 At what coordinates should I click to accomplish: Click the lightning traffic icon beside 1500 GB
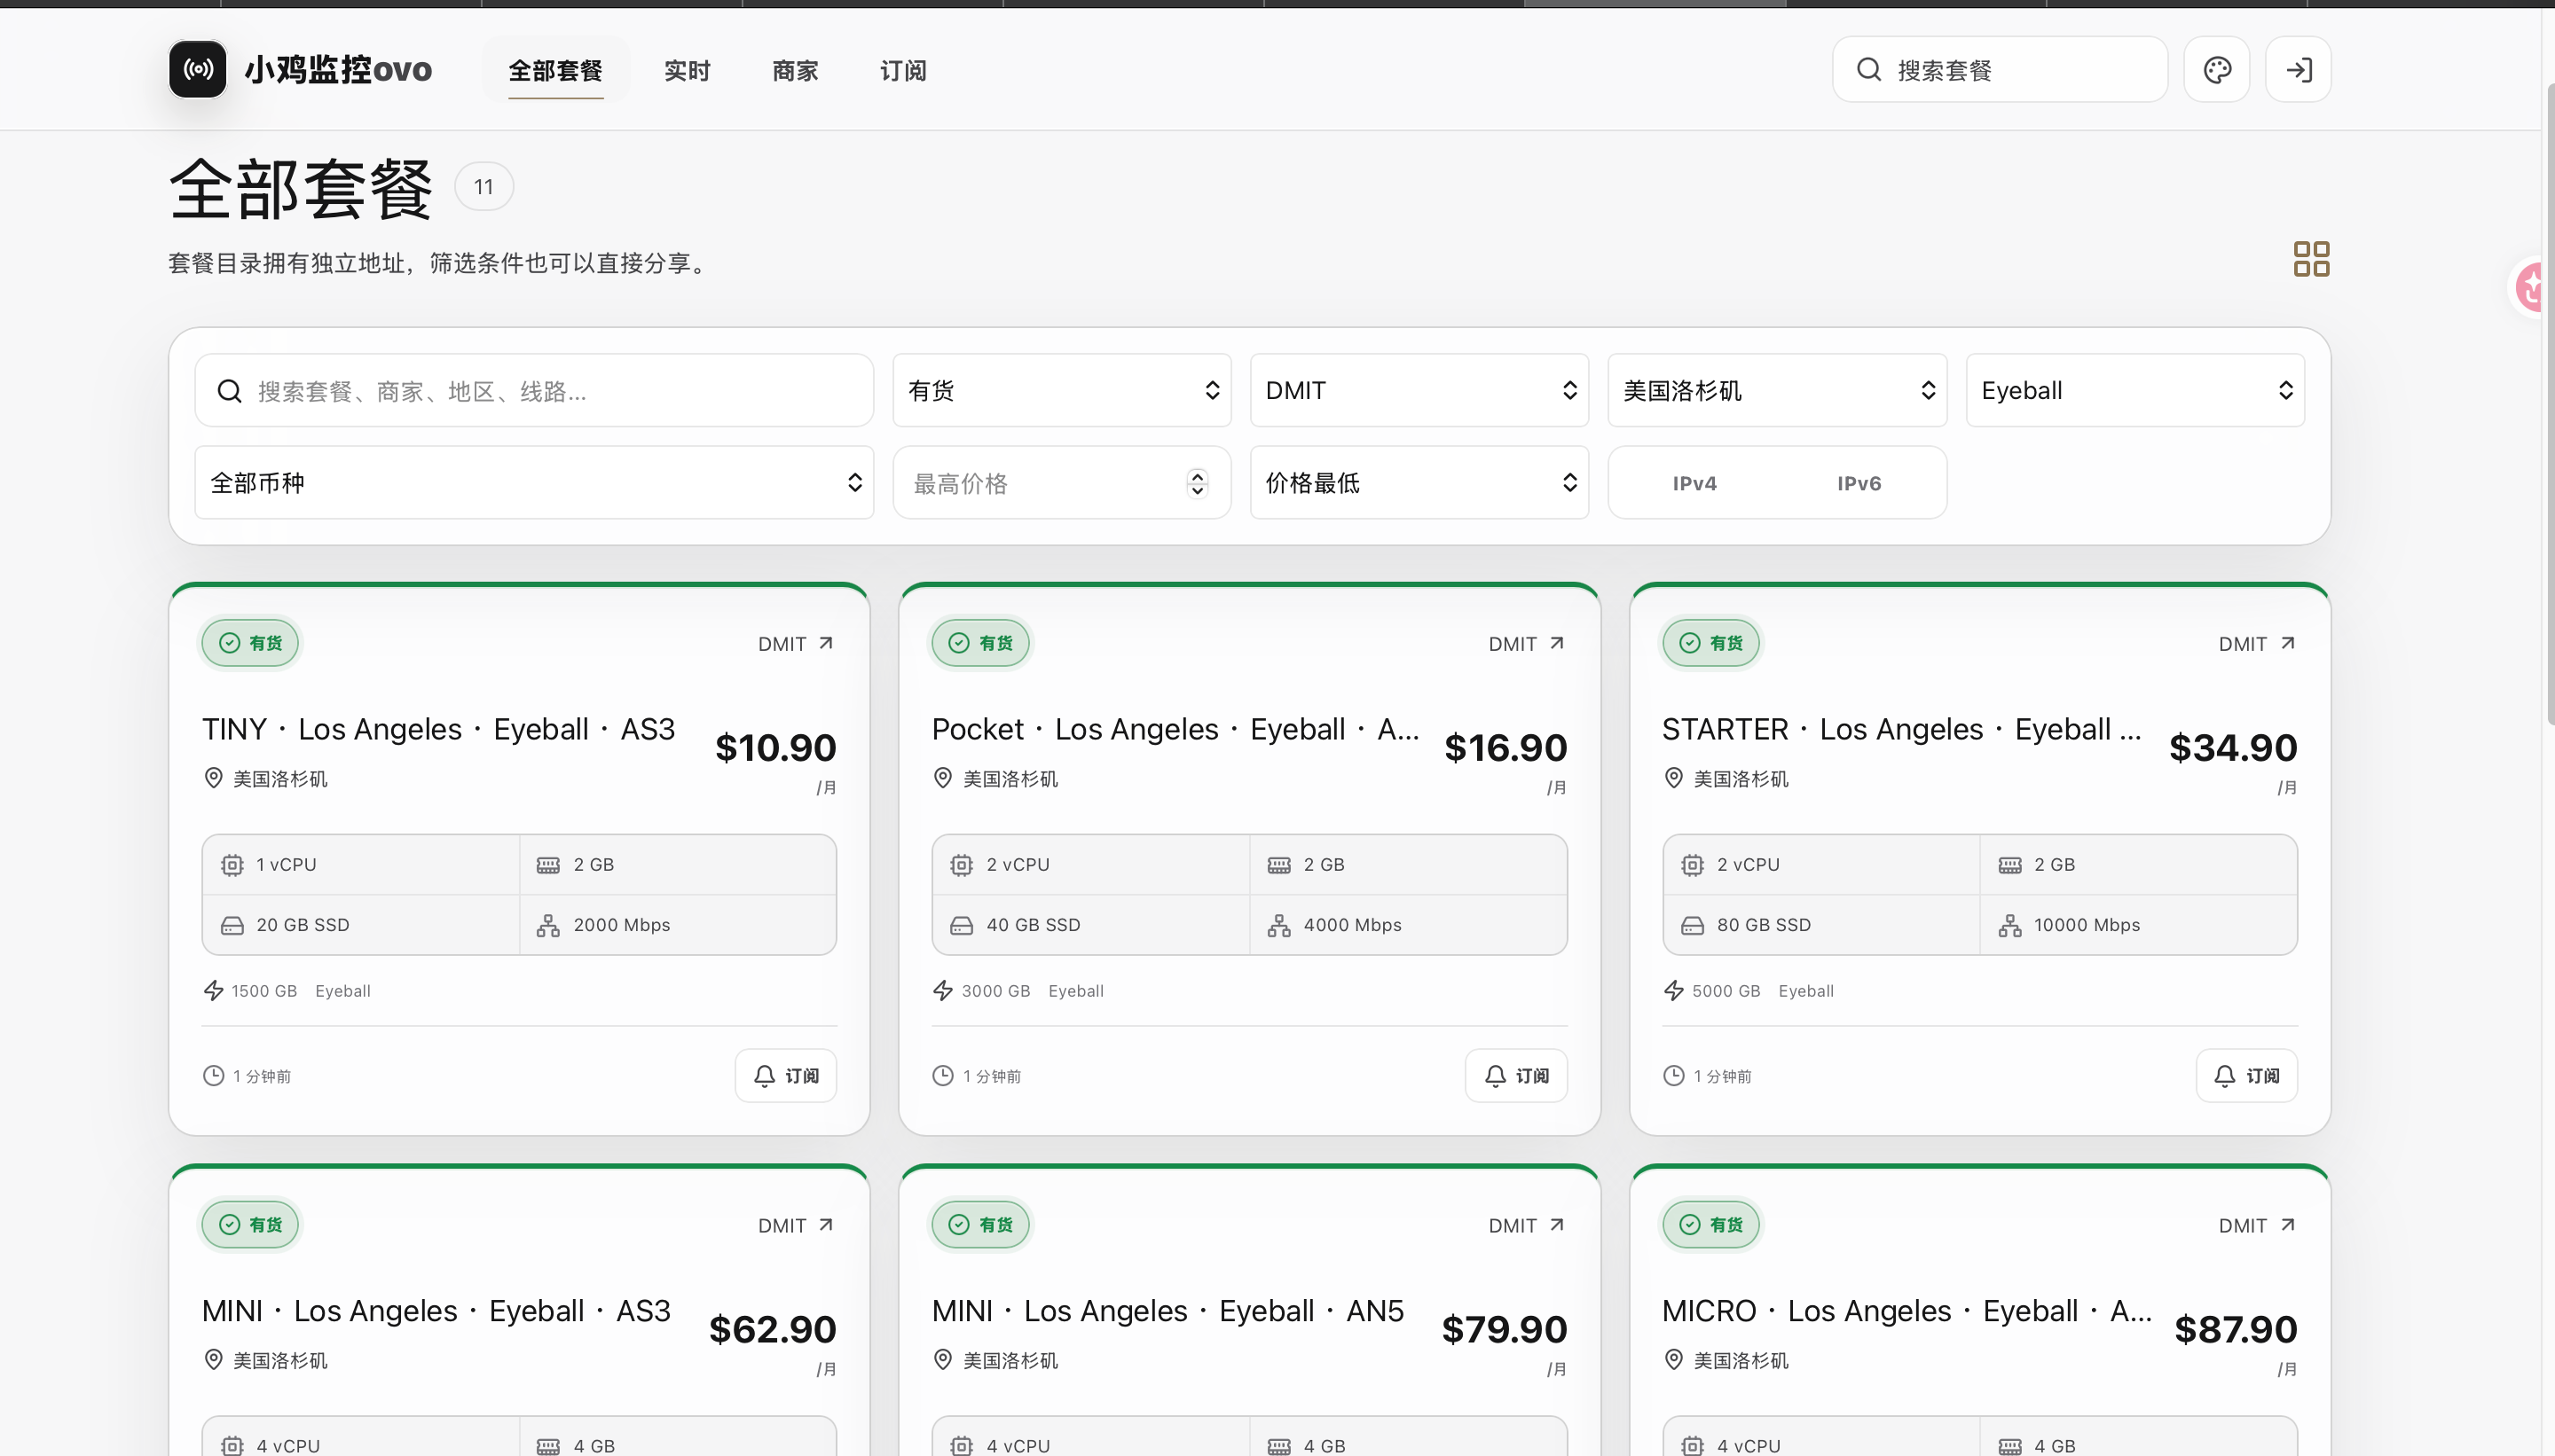pyautogui.click(x=213, y=990)
